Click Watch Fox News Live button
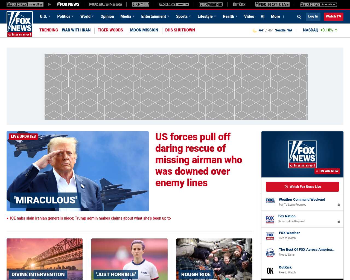350x280 pixels. tap(302, 187)
